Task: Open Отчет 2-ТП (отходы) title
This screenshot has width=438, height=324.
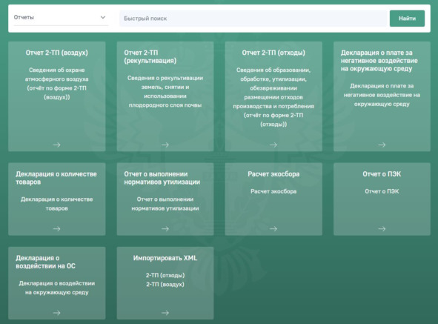Action: click(273, 53)
